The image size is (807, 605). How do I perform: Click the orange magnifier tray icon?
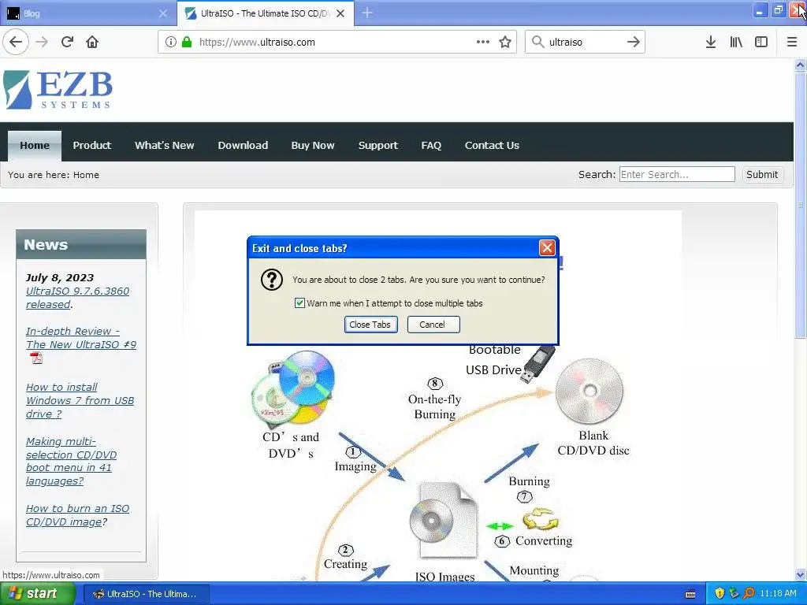click(x=749, y=593)
